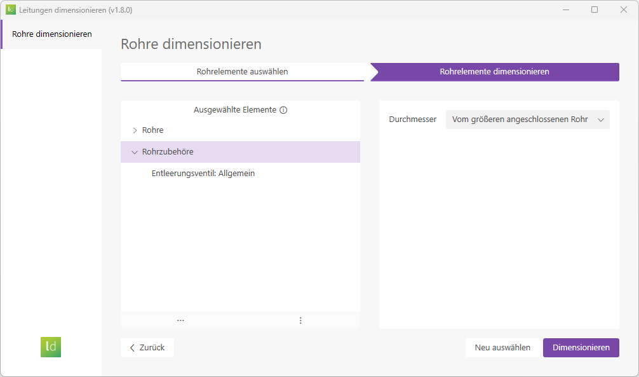
Task: Collapse the Rohrzubehöre tree node
Action: click(134, 152)
